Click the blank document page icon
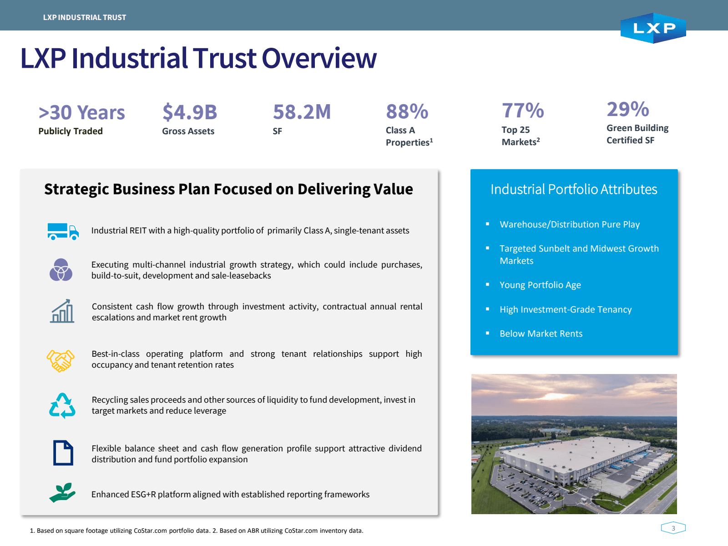This screenshot has height=546, width=728. pos(63,453)
